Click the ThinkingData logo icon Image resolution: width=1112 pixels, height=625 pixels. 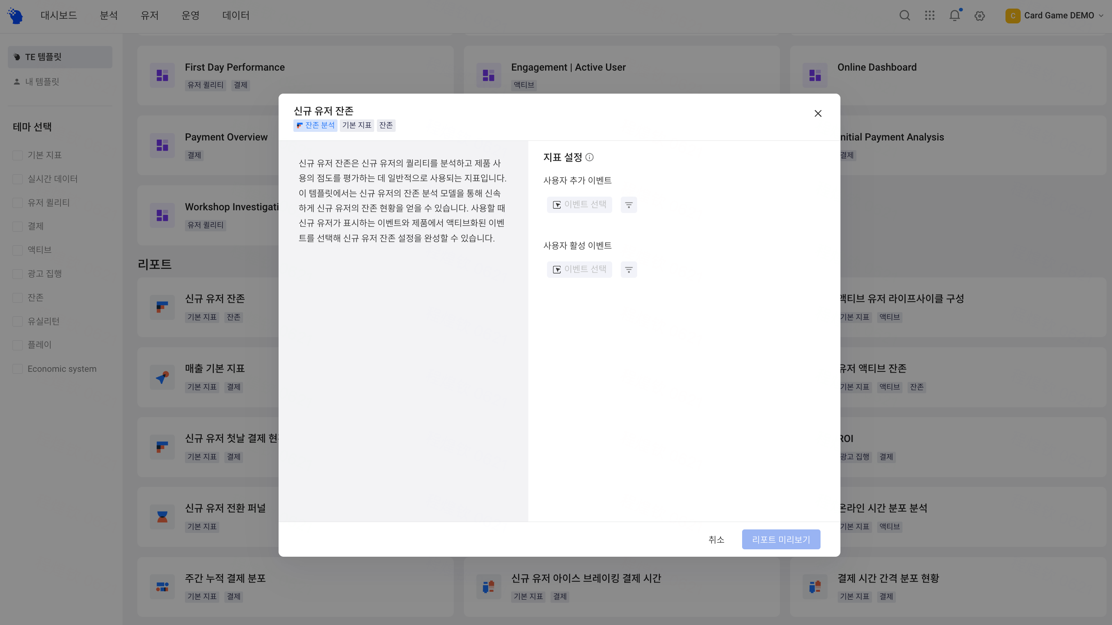[x=15, y=16]
